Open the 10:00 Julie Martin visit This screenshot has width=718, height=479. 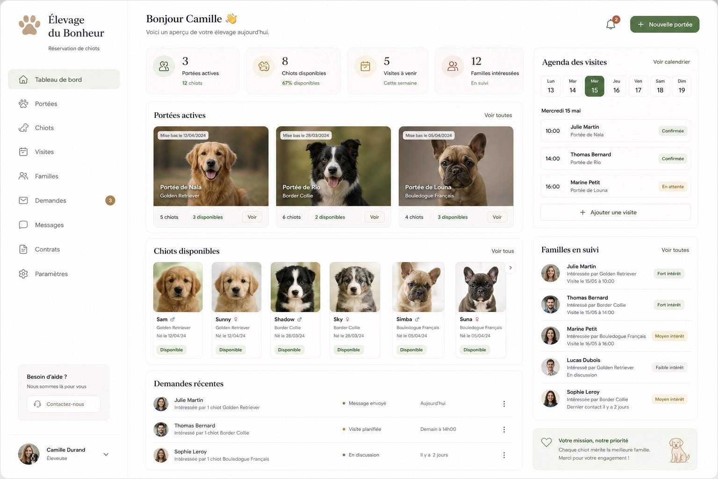615,131
